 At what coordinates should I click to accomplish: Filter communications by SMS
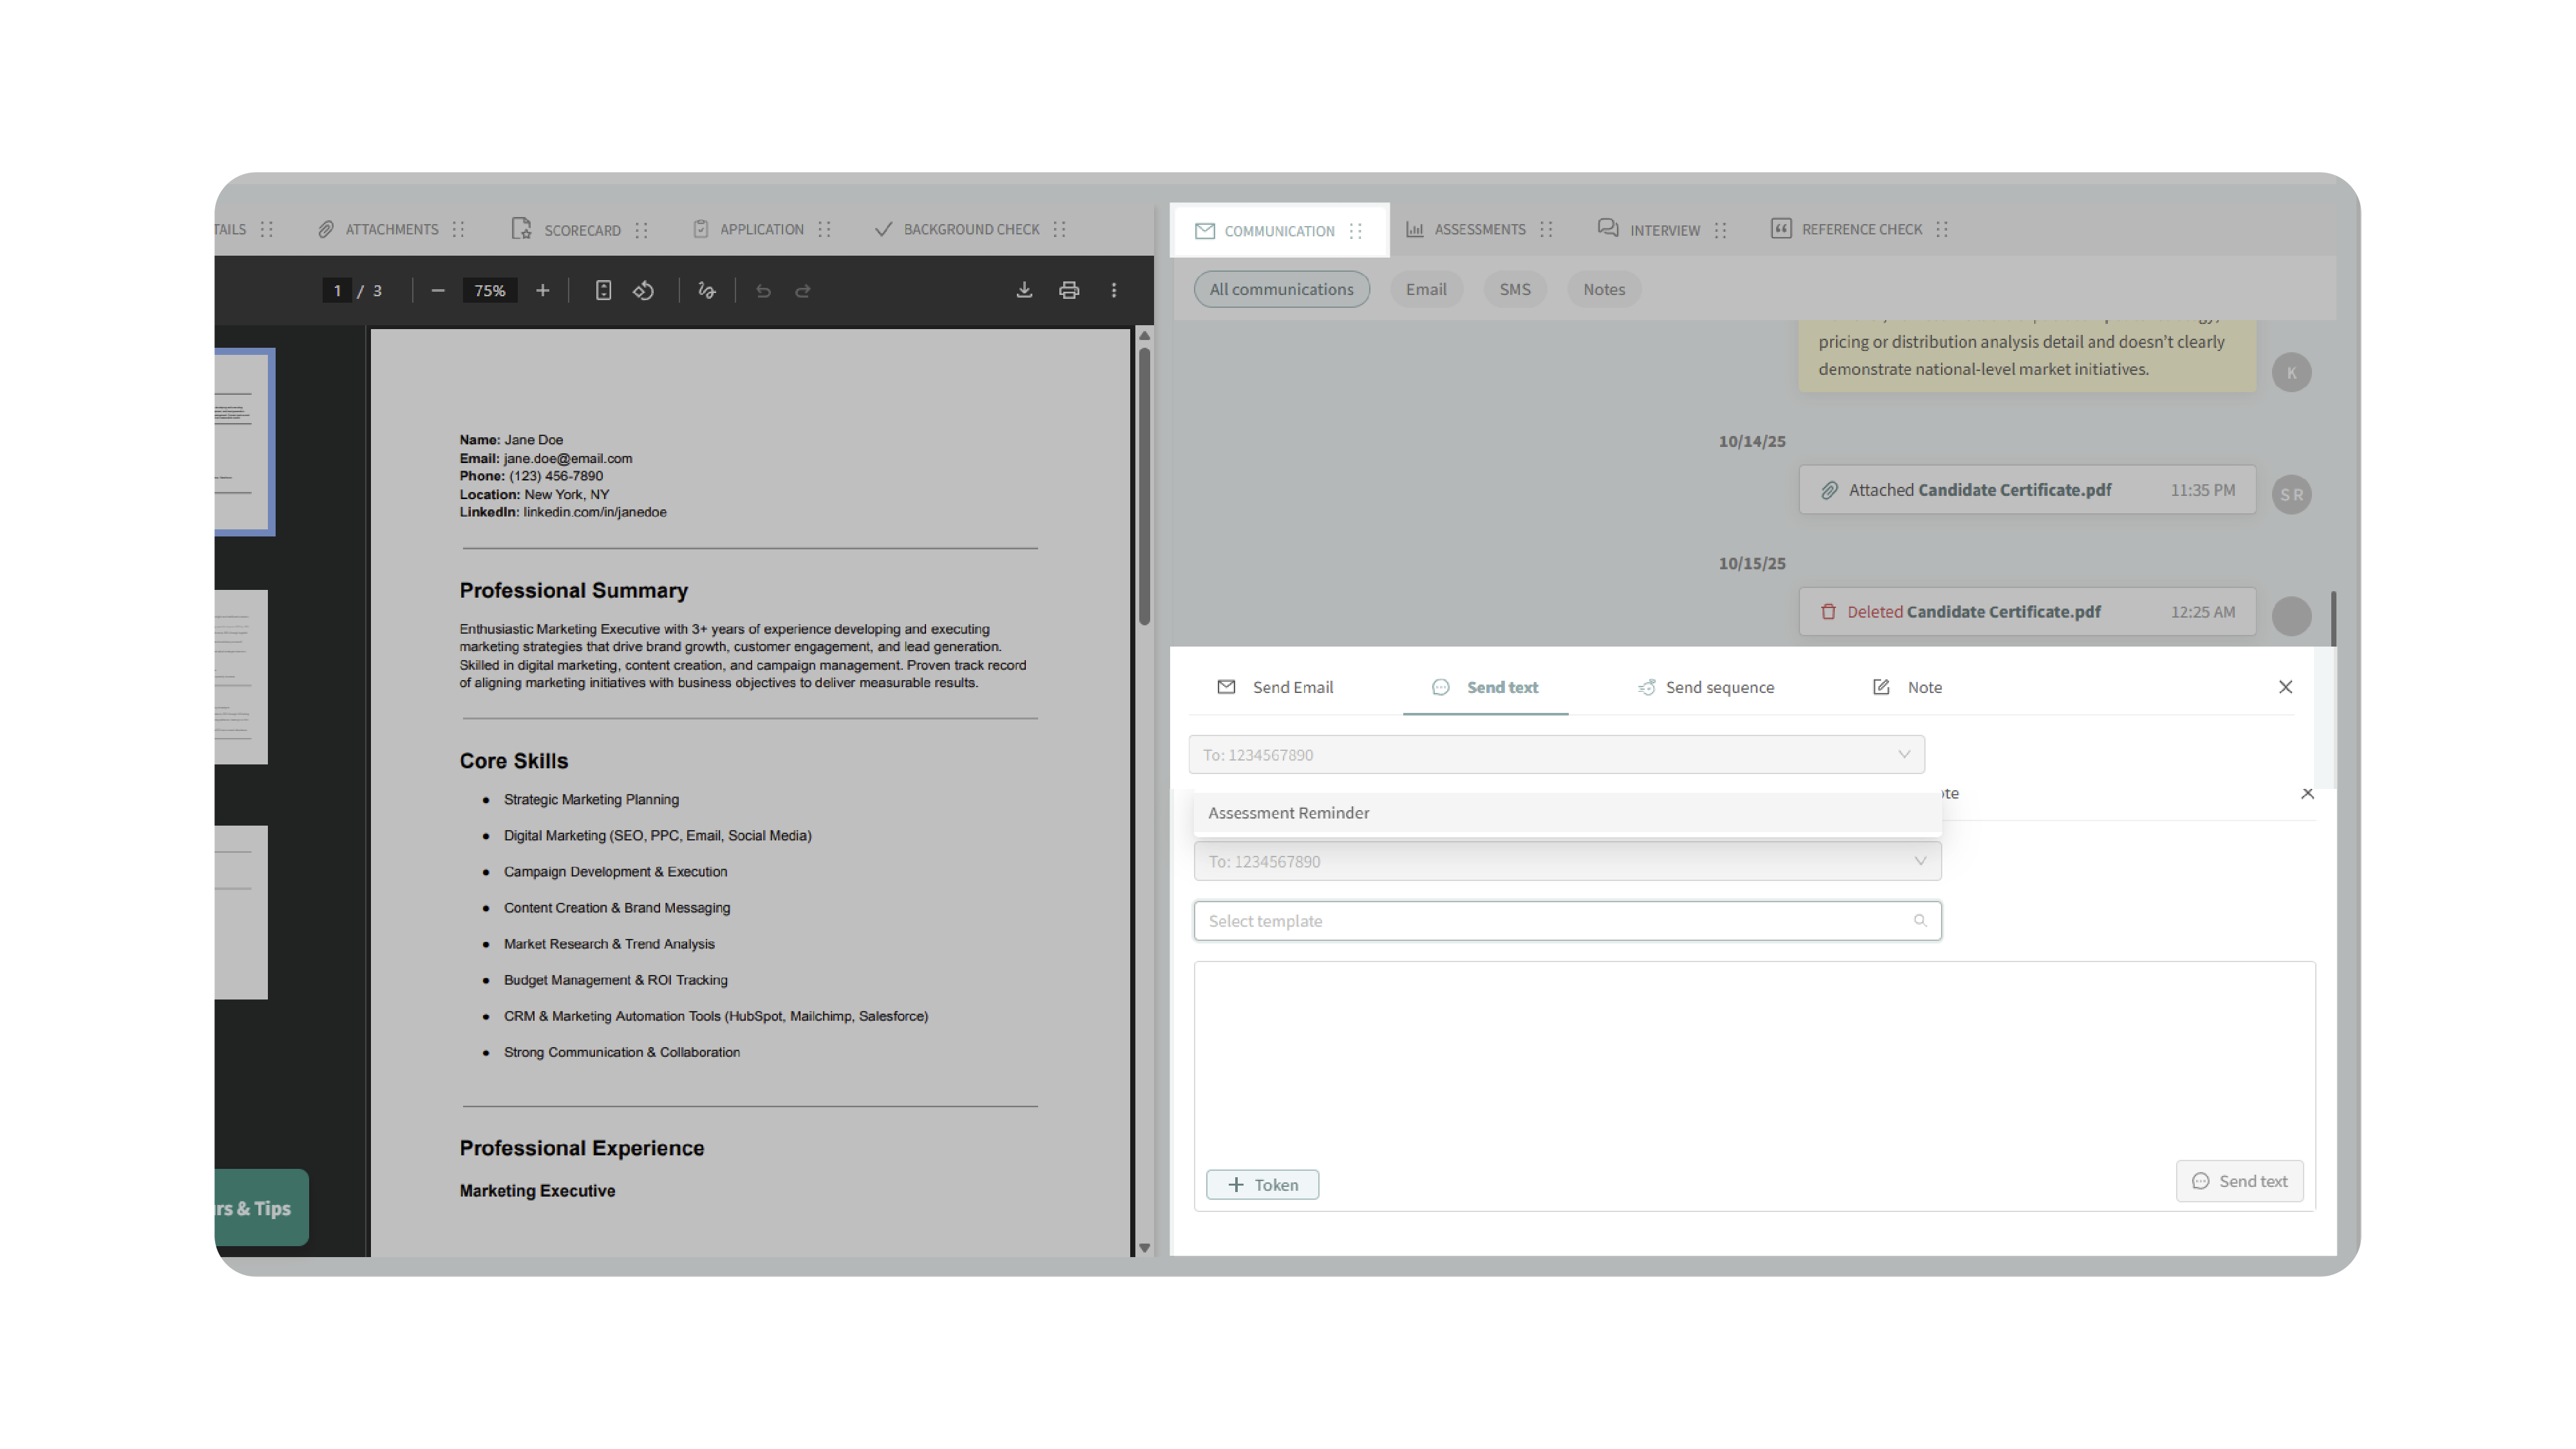1514,289
